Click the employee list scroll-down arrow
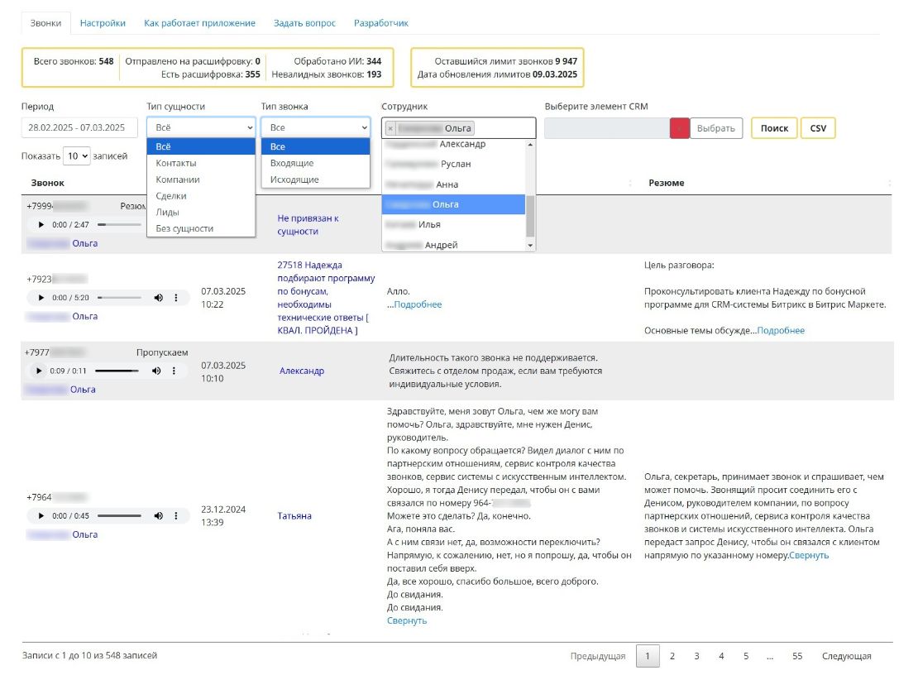This screenshot has width=918, height=675. pos(530,246)
